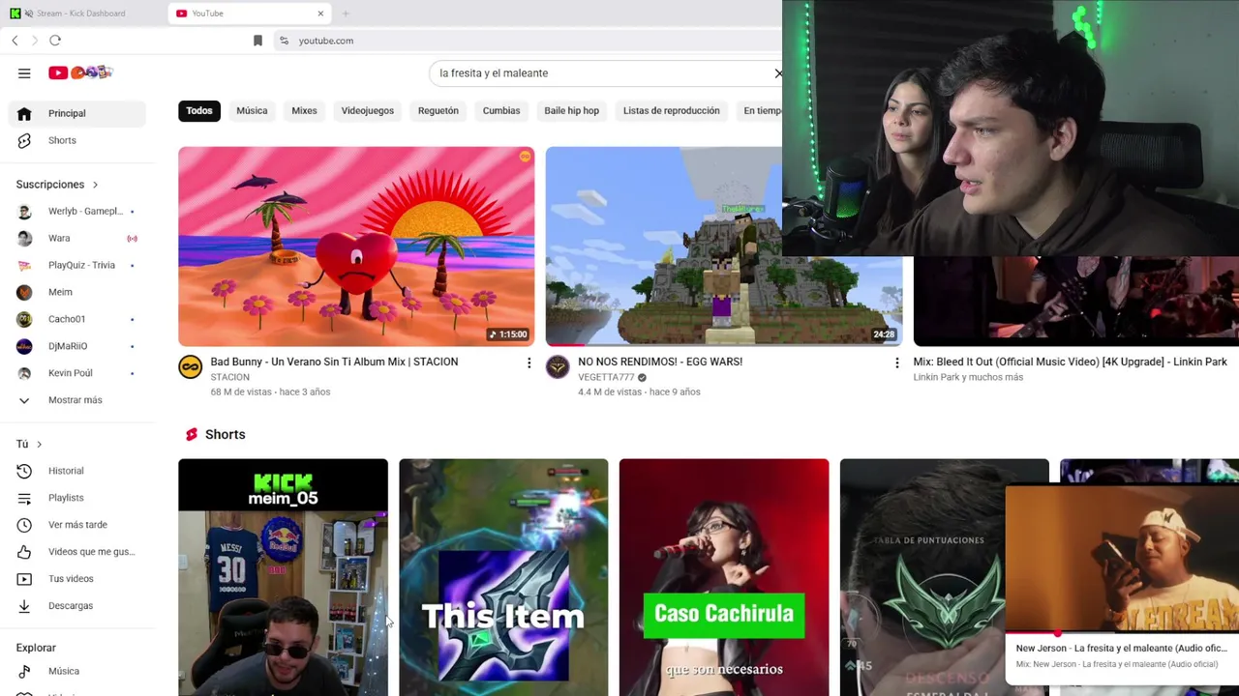Select the Videojuegos filter chip
This screenshot has height=696, width=1239.
point(368,111)
